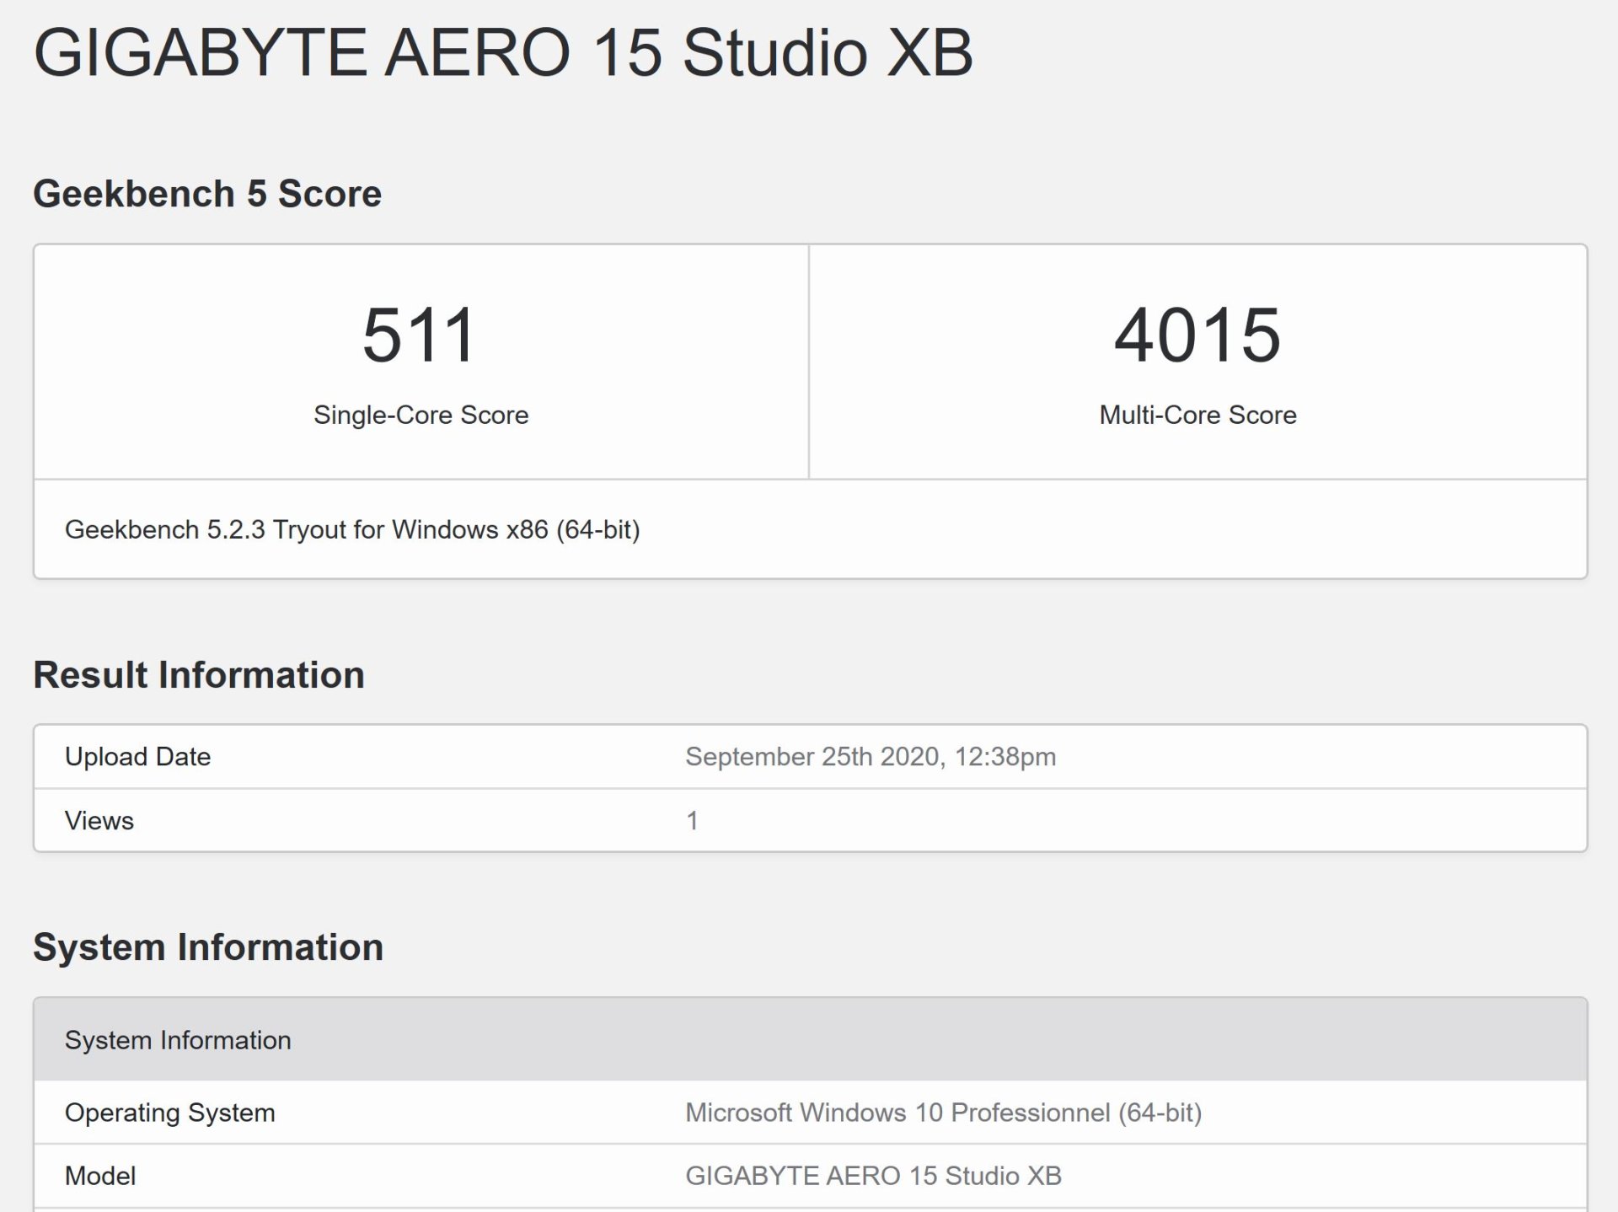Click Microsoft Windows 10 Professionnel (64-bit) value
The width and height of the screenshot is (1618, 1212).
(943, 1113)
